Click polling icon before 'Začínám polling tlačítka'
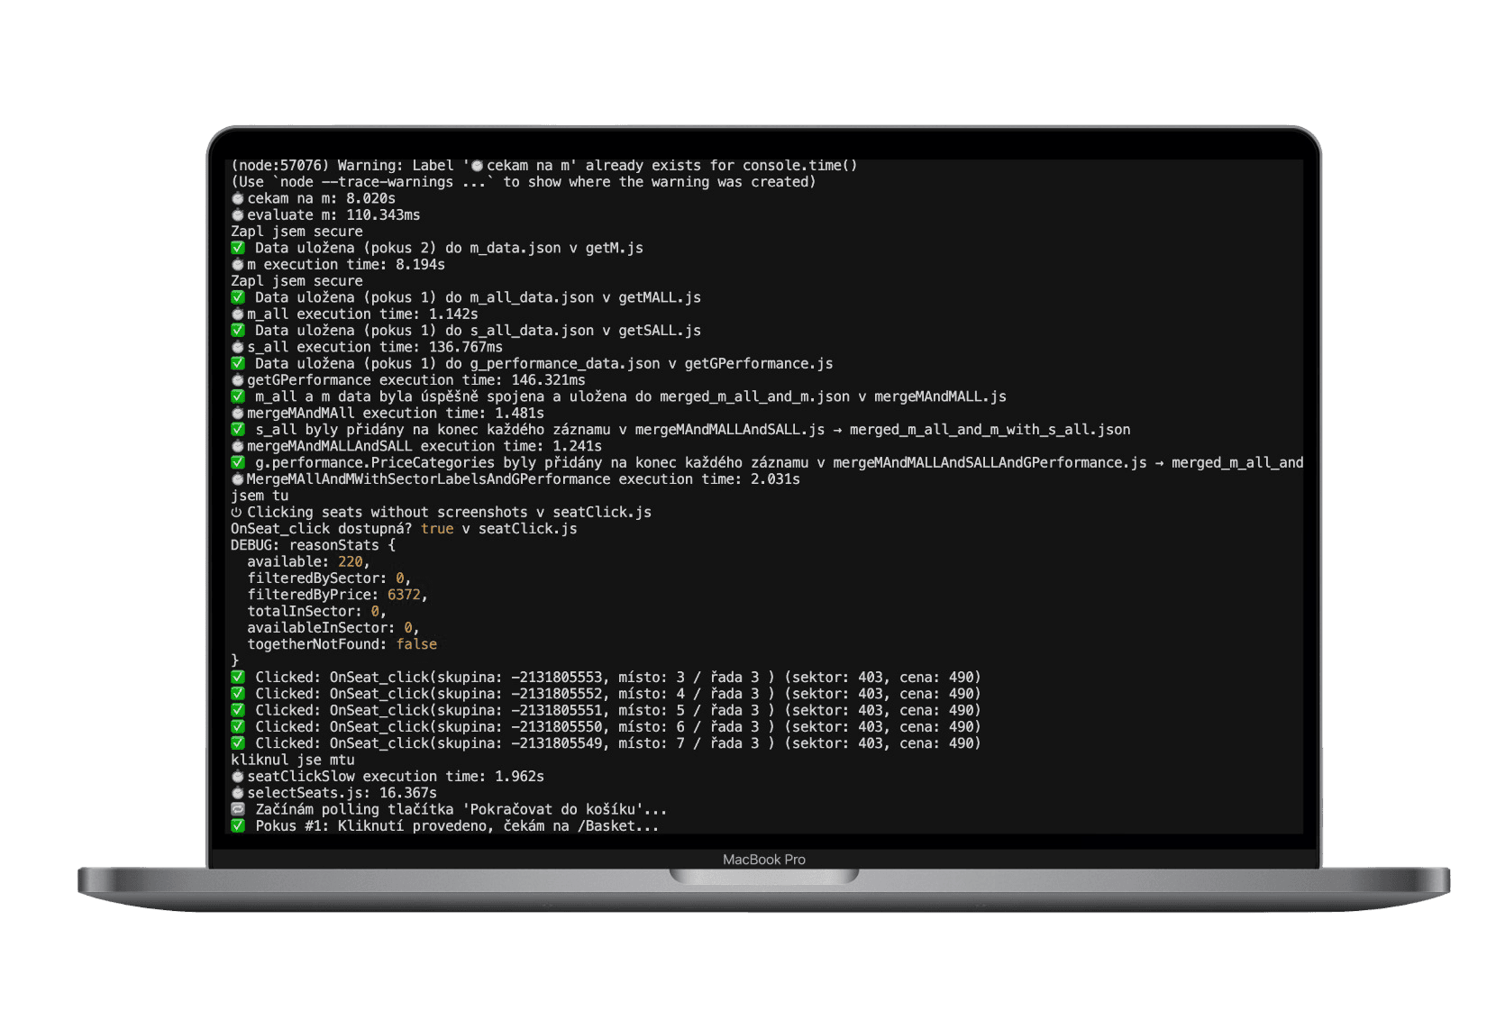 click(x=238, y=809)
